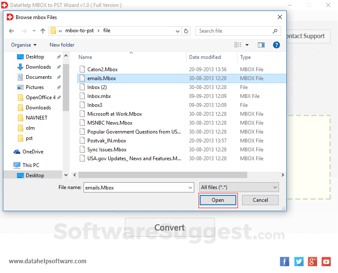Open the Google Plus icon
Screen dimensions: 338x273
(313, 262)
